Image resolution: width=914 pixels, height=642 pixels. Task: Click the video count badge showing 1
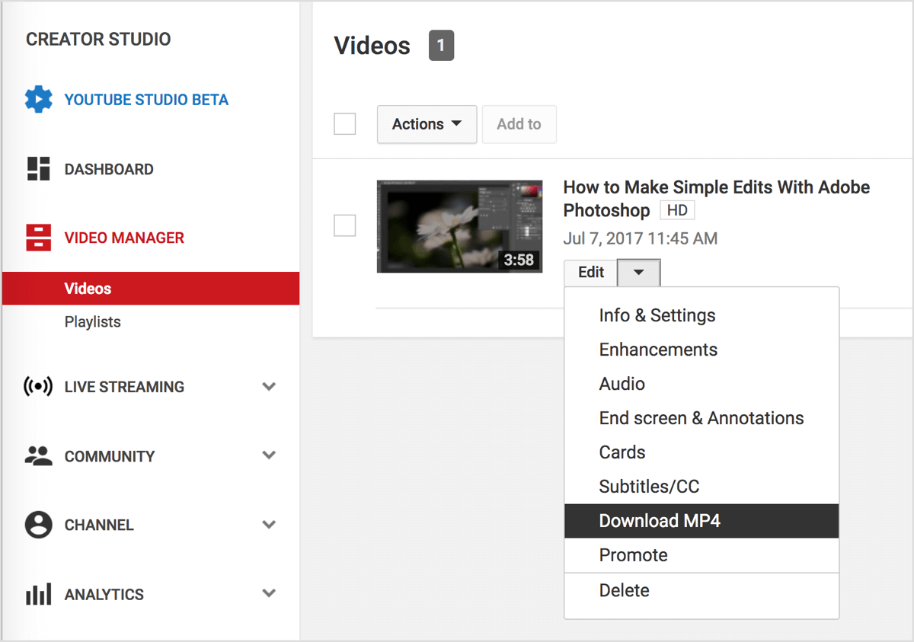pos(441,46)
